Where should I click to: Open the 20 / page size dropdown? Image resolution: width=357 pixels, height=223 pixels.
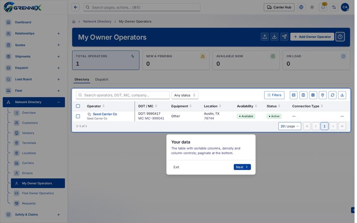click(x=290, y=126)
